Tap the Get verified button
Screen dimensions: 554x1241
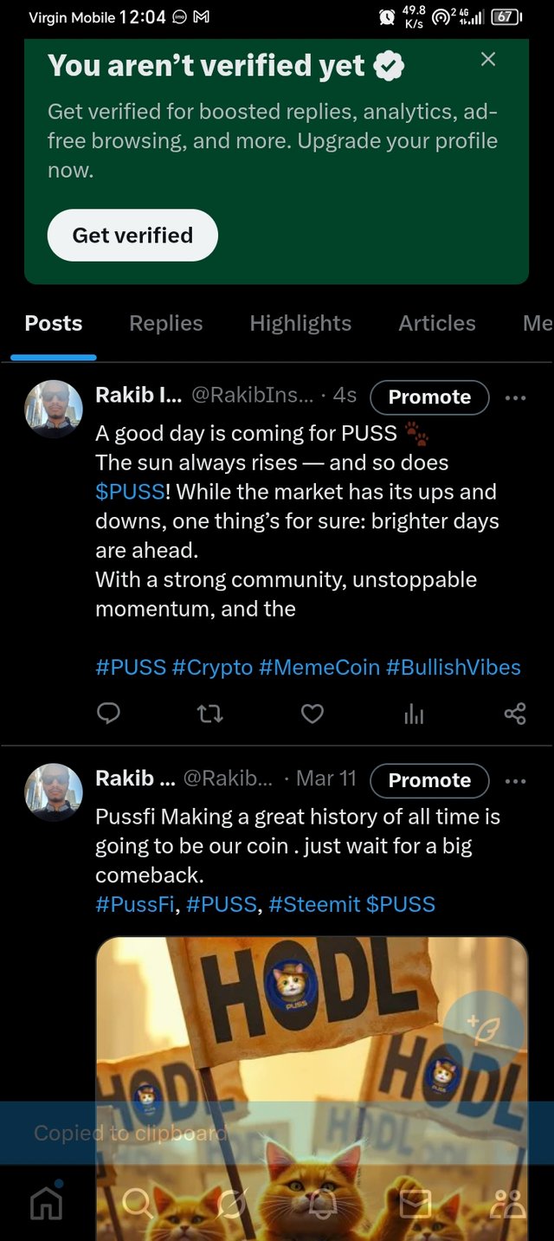[132, 235]
